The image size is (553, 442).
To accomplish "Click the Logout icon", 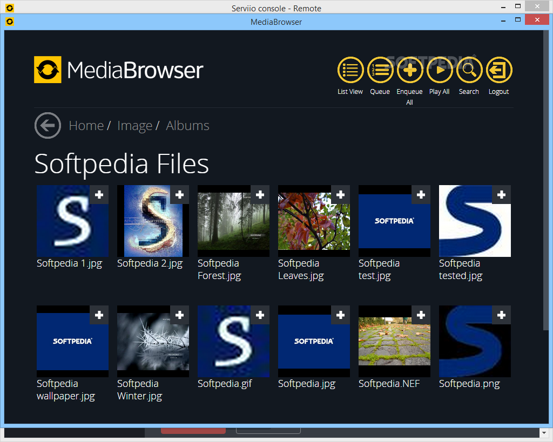I will [498, 70].
